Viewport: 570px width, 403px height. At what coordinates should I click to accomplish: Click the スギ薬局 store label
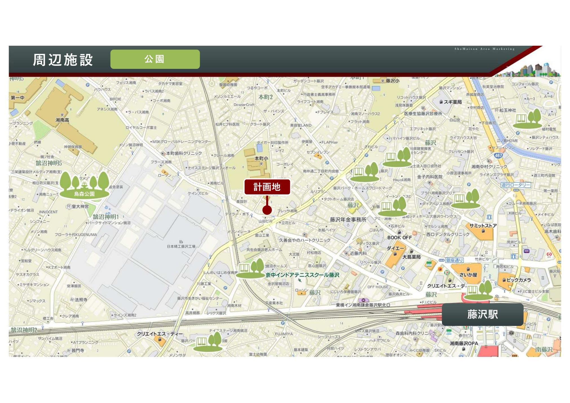click(453, 102)
